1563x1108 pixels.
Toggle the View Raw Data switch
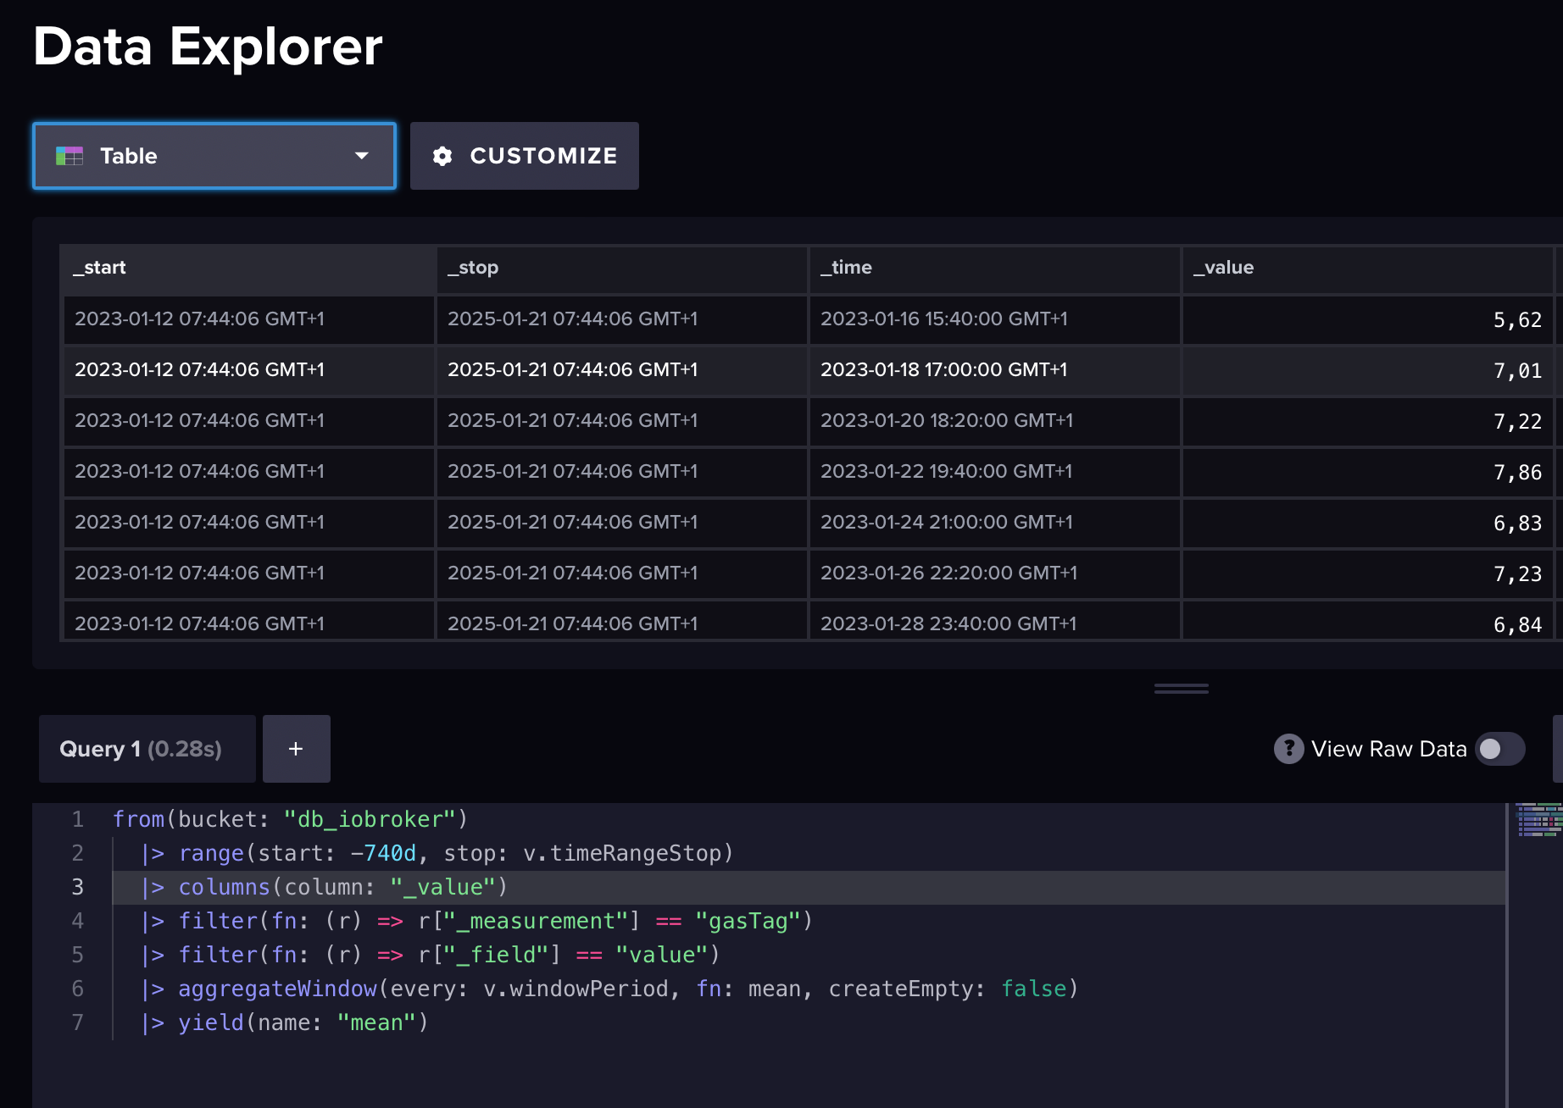point(1499,749)
